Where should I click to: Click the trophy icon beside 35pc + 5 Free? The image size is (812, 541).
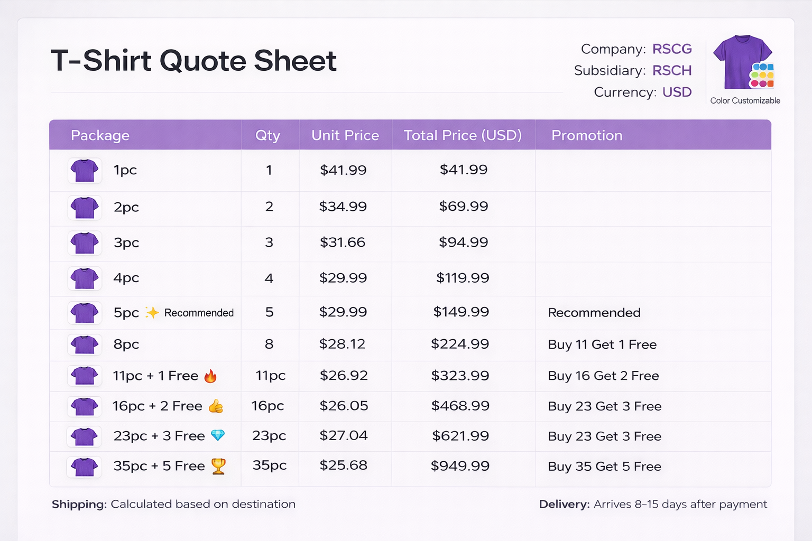pos(218,466)
